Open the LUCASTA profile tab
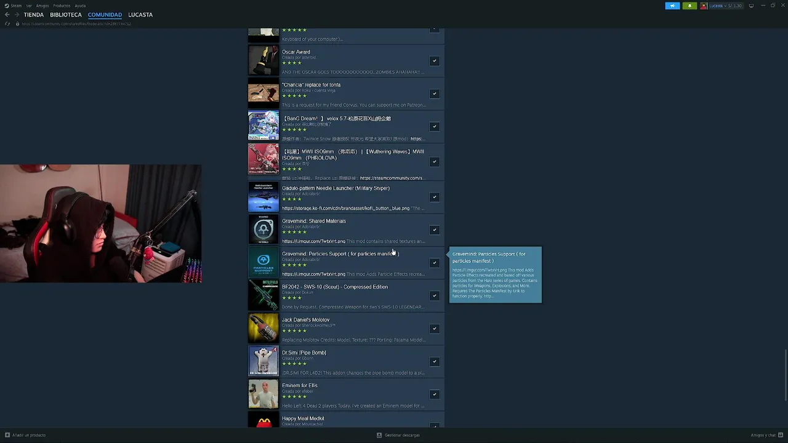The width and height of the screenshot is (788, 443). (140, 15)
